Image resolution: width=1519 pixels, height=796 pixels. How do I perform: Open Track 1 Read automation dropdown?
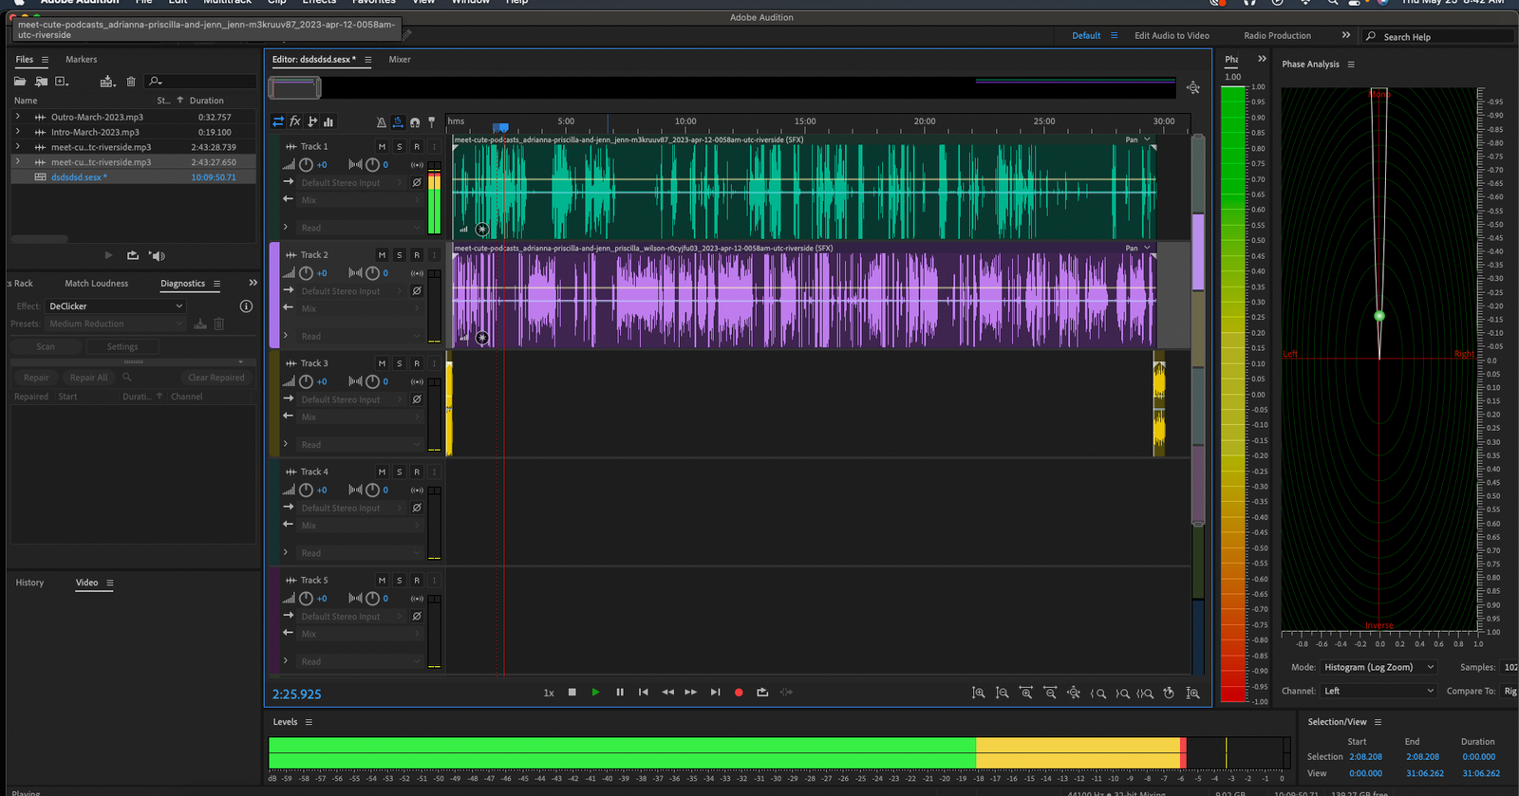click(x=361, y=229)
